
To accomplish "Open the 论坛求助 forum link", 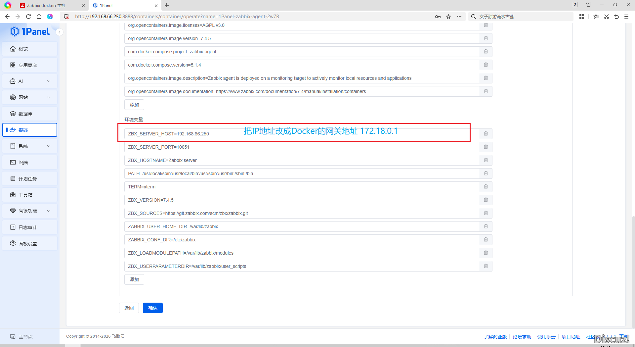I will [522, 337].
